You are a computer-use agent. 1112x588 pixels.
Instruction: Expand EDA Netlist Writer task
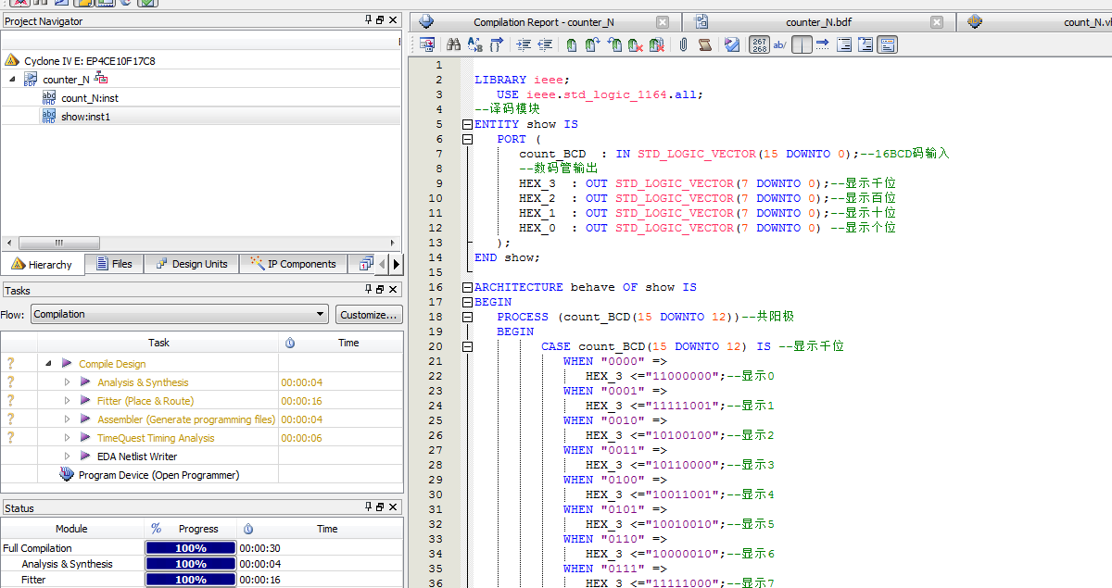coord(67,457)
